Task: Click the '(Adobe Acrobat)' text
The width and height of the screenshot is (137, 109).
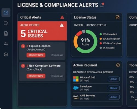Action: pos(36,50)
